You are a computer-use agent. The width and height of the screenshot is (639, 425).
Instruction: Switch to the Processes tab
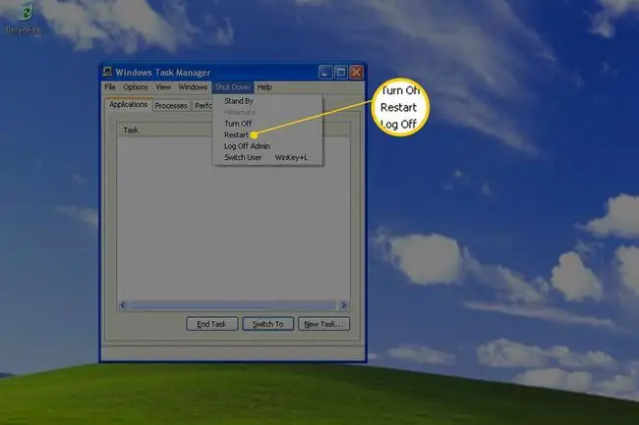[x=171, y=106]
